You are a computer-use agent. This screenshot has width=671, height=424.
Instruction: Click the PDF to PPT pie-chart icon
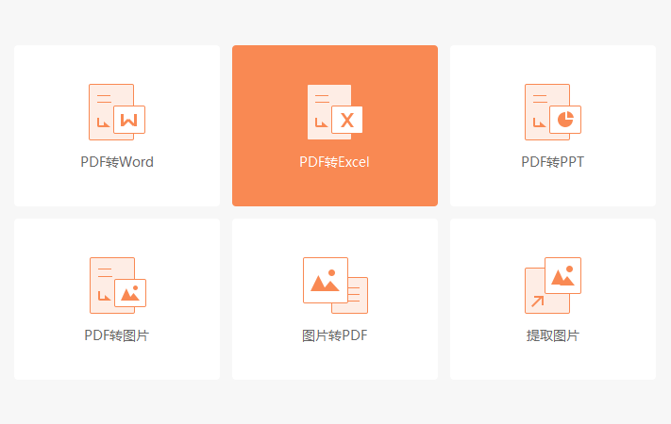click(553, 112)
